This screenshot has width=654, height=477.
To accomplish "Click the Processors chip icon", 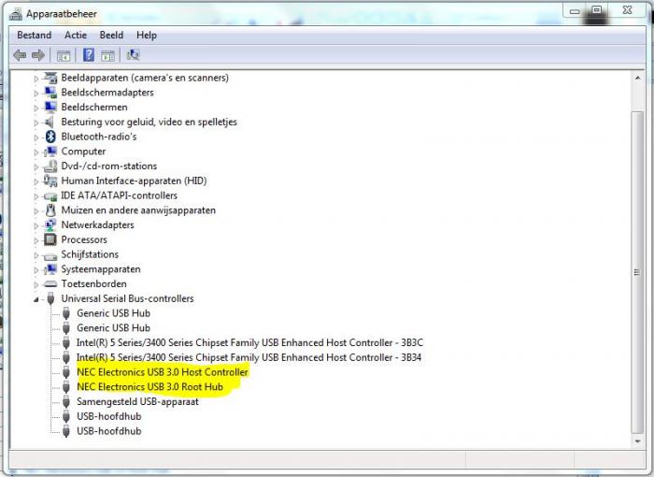I will coord(50,239).
